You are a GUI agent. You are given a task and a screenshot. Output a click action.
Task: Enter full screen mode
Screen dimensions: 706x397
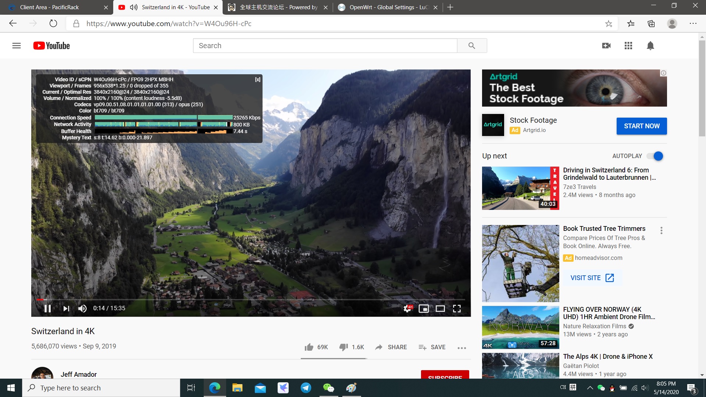(457, 308)
